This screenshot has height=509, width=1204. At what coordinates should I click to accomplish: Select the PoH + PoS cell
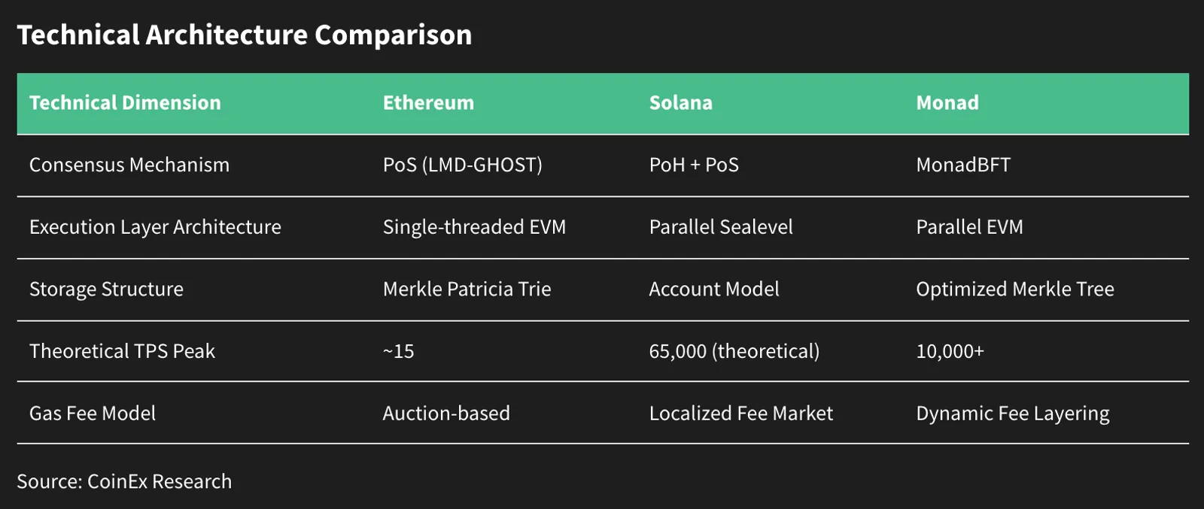click(x=694, y=165)
